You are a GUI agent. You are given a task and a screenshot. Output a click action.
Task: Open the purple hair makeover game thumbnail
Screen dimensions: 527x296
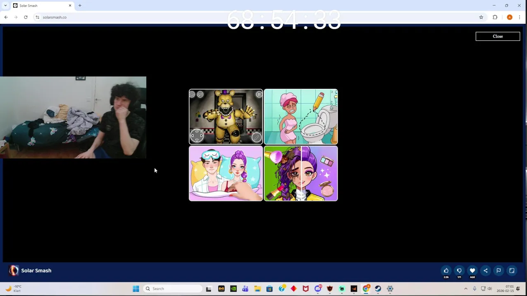(x=301, y=173)
